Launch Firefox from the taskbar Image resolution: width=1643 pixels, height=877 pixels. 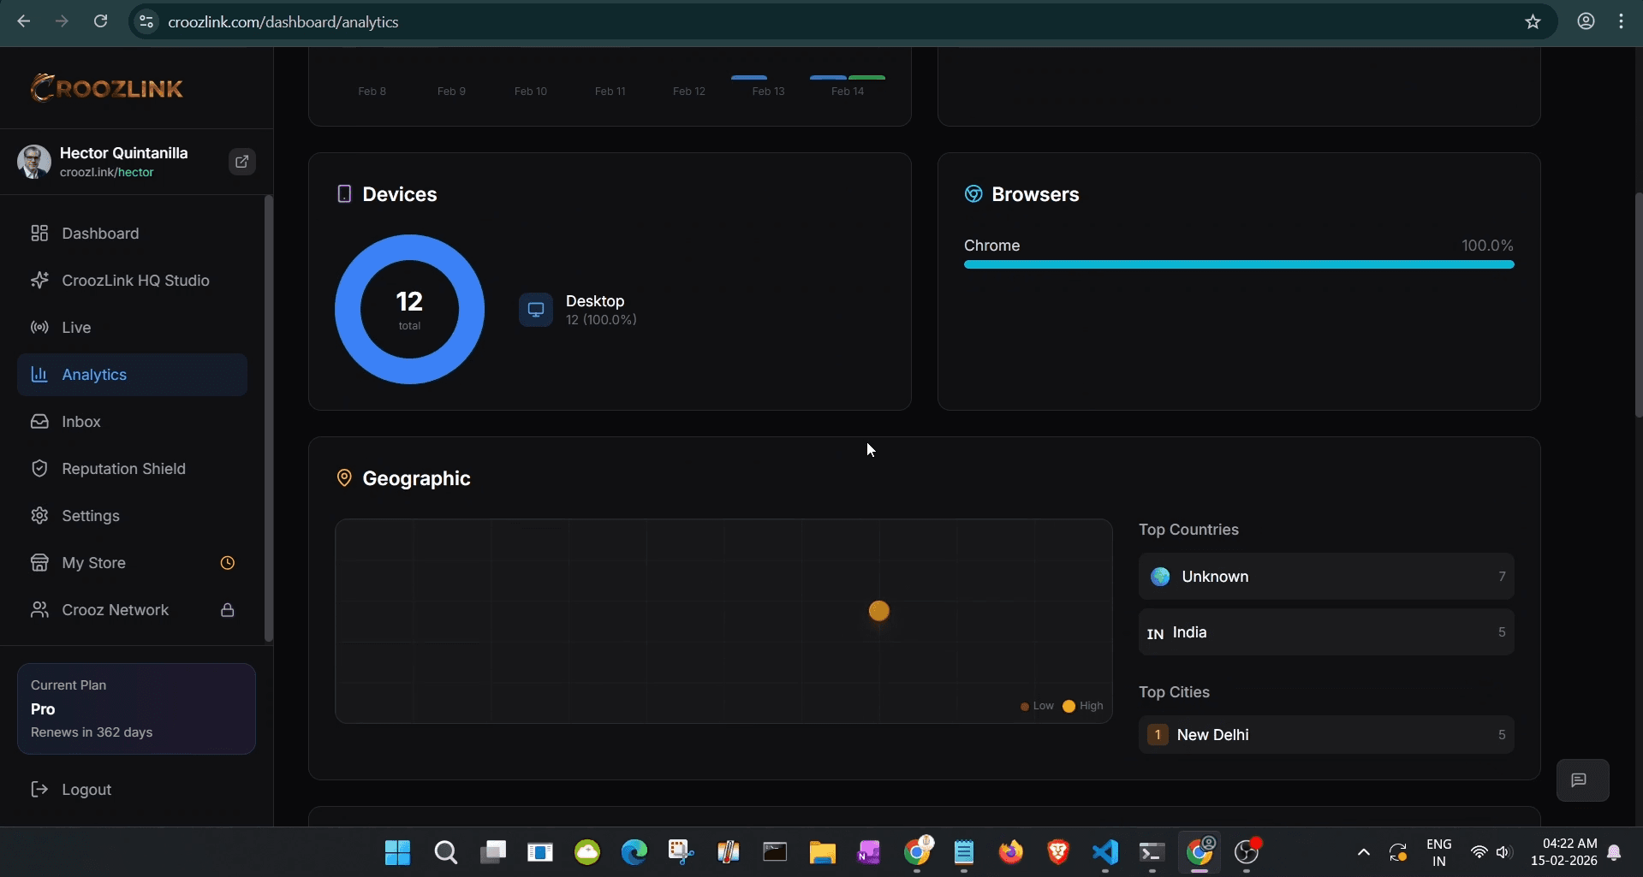coord(1011,852)
